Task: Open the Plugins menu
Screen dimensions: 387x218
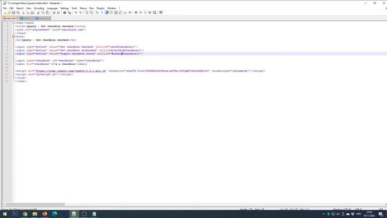Action: point(100,8)
